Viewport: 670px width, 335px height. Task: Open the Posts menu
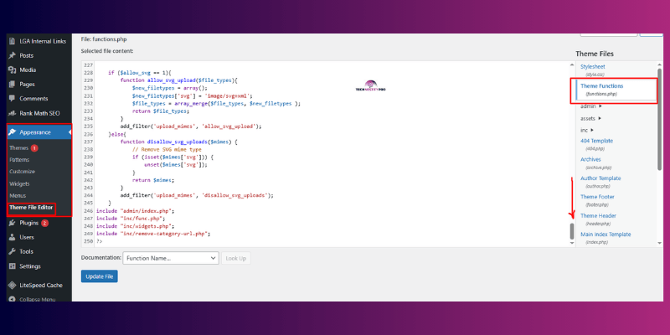pyautogui.click(x=27, y=55)
